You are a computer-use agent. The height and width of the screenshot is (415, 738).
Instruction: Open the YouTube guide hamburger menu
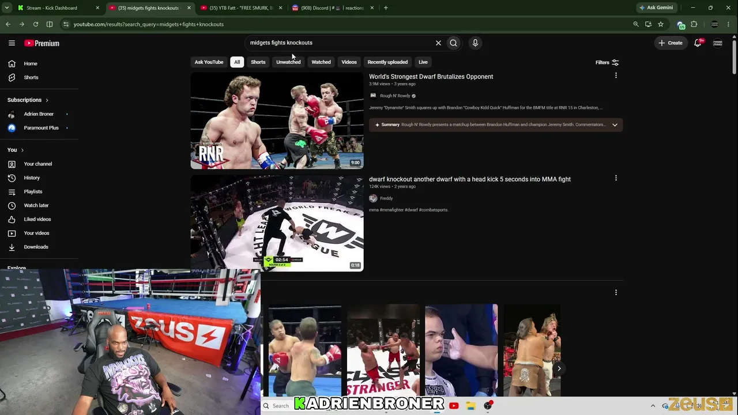coord(12,43)
